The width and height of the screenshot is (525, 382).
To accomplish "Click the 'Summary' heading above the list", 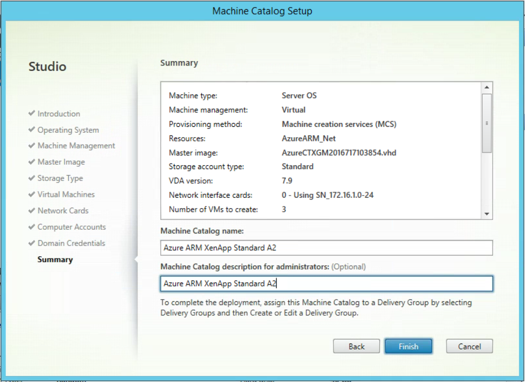I will pos(179,63).
